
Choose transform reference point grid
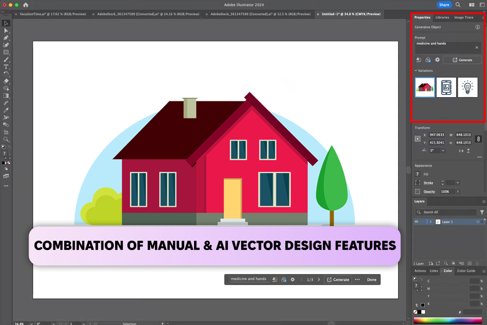pos(418,138)
